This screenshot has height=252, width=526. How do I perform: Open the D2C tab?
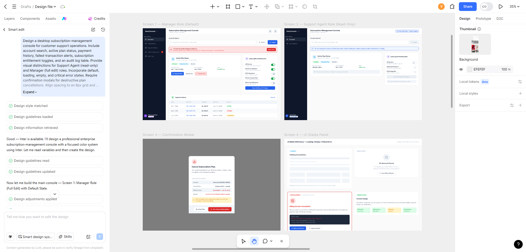[x=500, y=19]
